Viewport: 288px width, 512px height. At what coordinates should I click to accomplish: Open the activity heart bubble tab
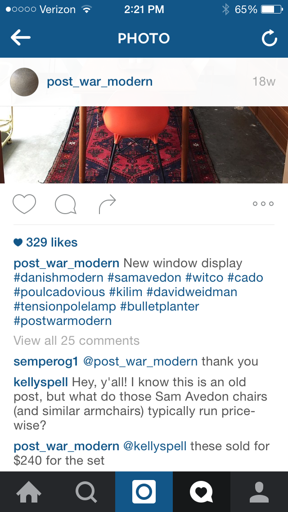[202, 492]
